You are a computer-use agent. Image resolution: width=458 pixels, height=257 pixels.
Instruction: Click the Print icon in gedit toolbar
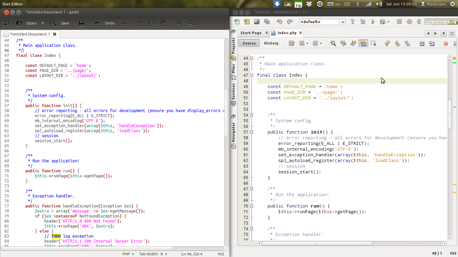81,23
